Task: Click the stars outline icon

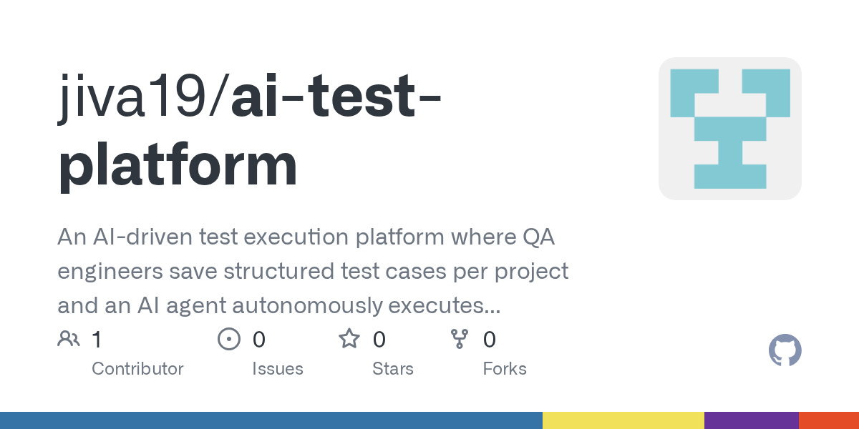Action: coord(349,339)
